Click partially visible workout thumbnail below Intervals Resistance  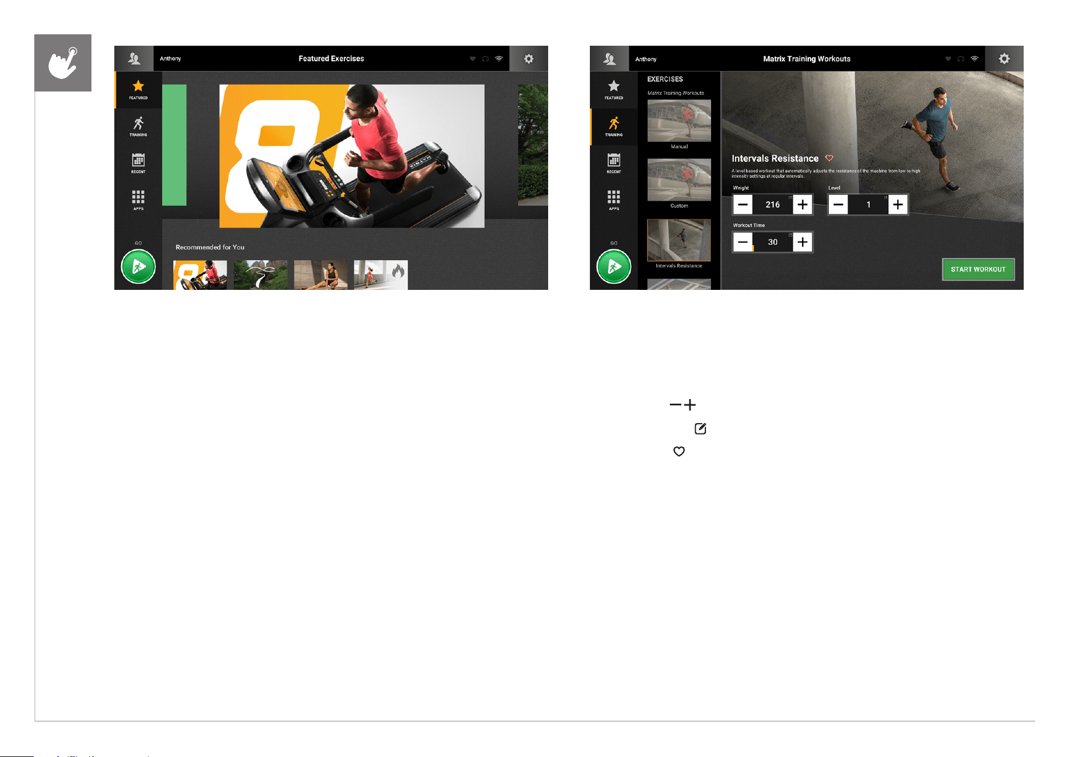(679, 284)
